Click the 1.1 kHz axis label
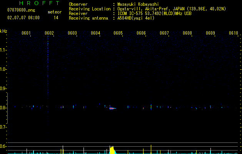 click(x=3, y=50)
